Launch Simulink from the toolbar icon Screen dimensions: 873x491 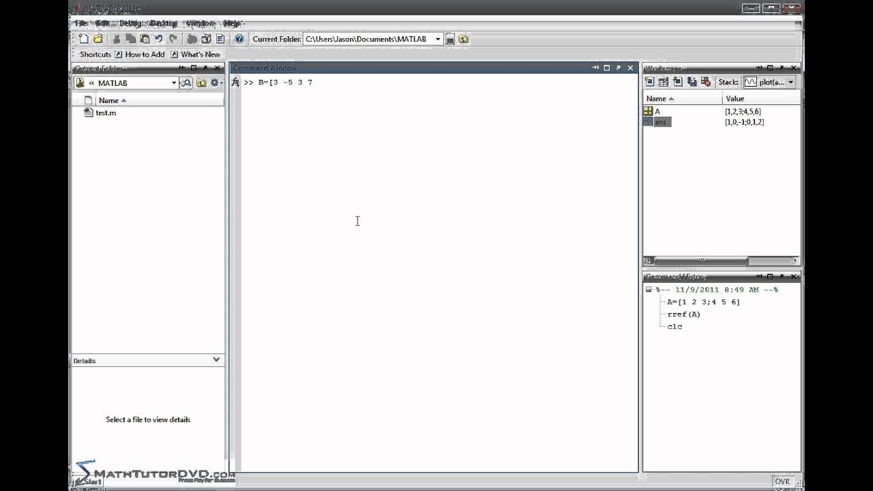(192, 39)
